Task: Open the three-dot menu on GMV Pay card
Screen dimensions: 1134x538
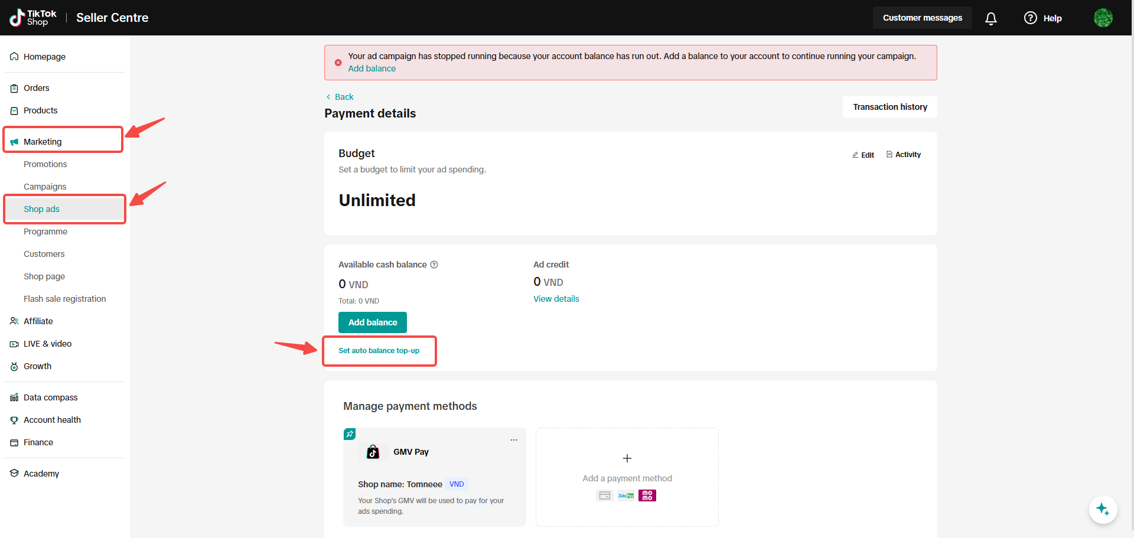Action: (514, 440)
